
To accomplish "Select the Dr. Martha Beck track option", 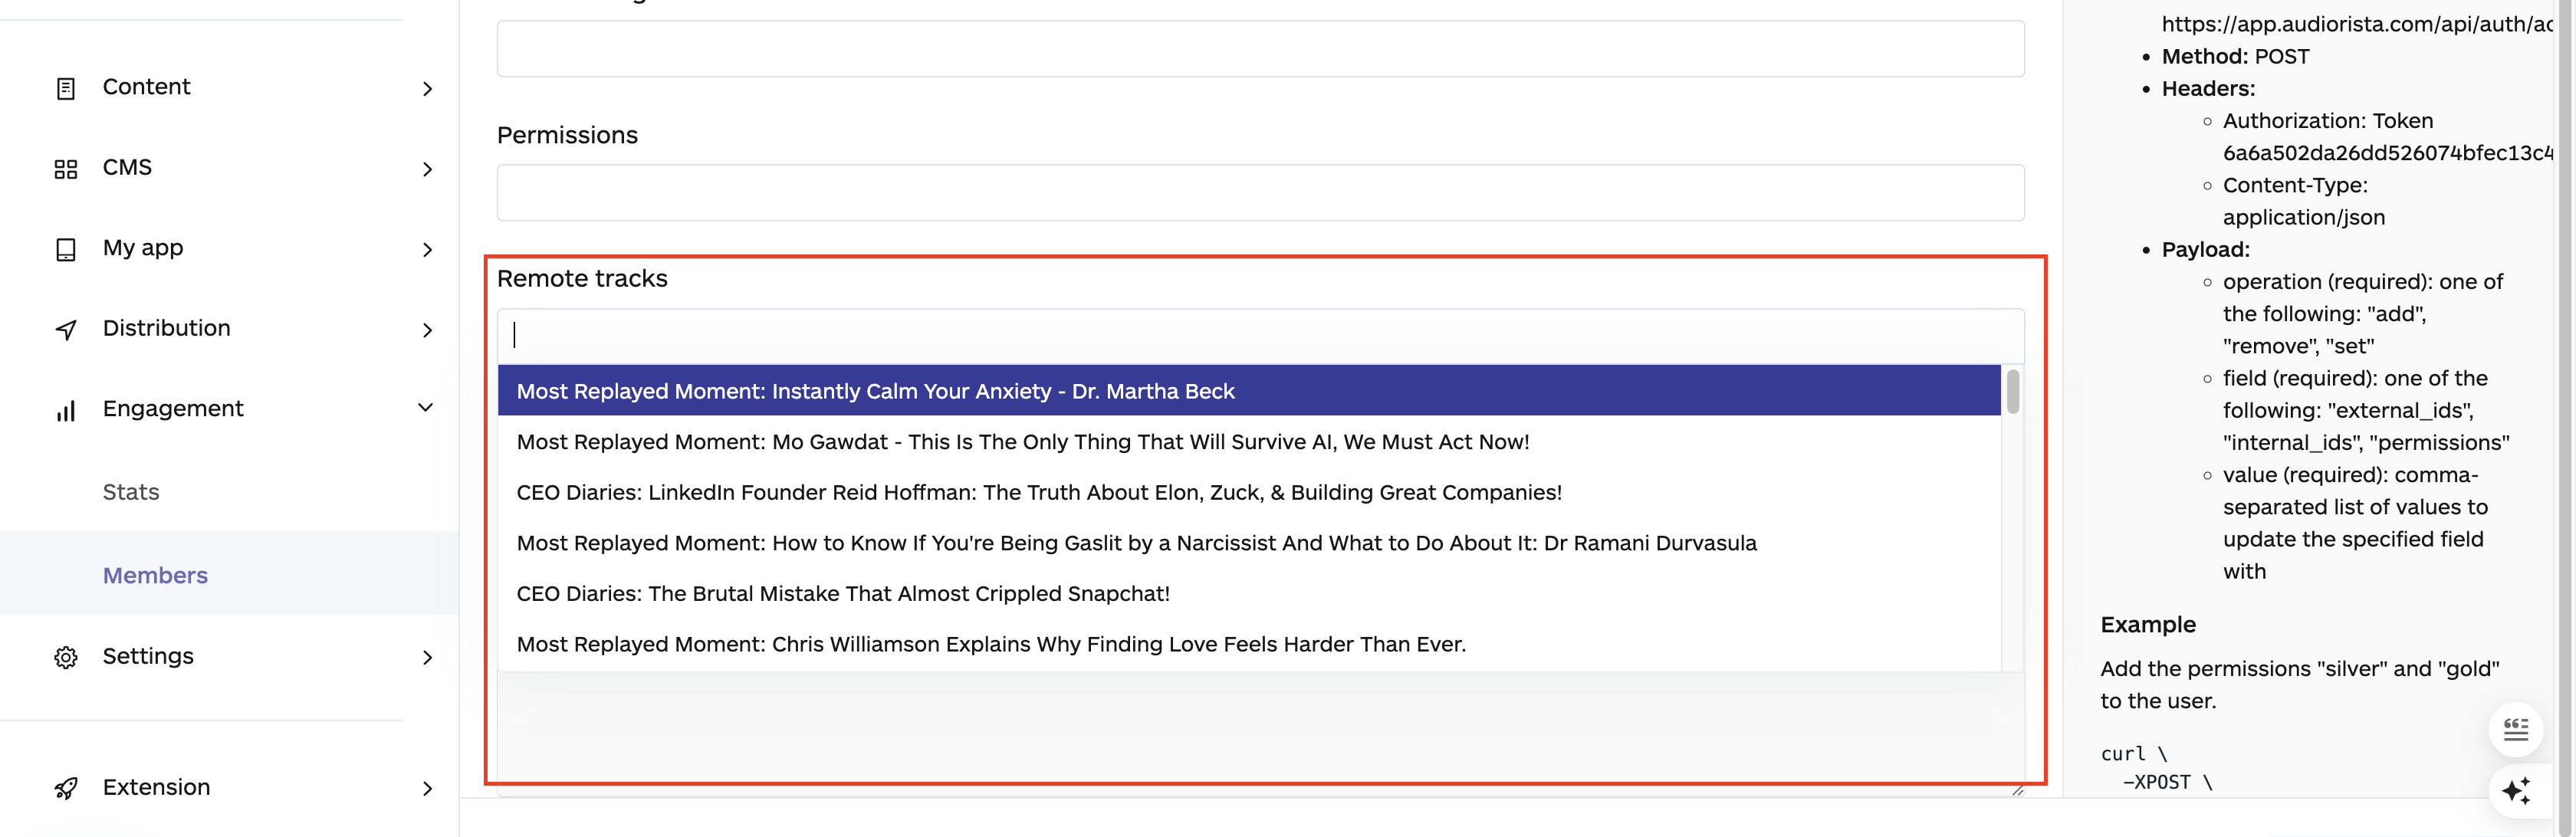I will click(x=875, y=391).
